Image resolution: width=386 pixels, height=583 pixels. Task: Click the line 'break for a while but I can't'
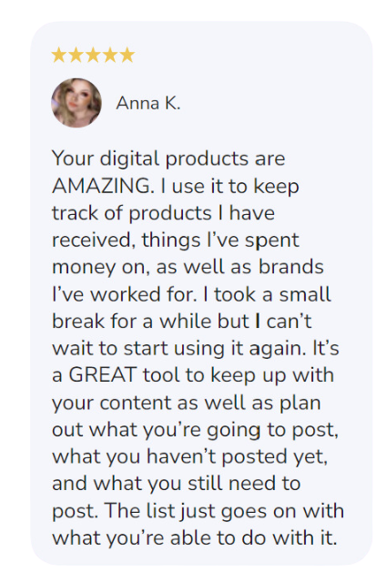pyautogui.click(x=182, y=322)
